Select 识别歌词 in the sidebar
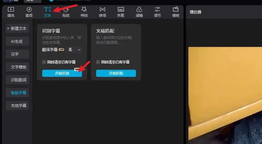The height and width of the screenshot is (144, 262). pos(18,80)
